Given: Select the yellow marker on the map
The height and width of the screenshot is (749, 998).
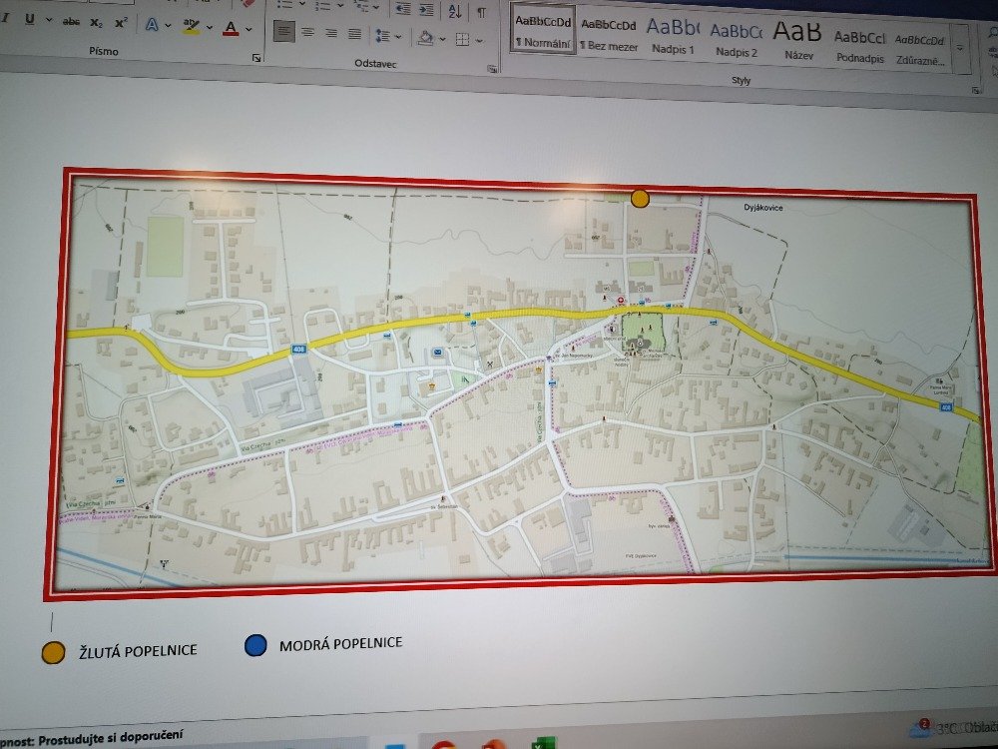Looking at the screenshot, I should click(640, 199).
